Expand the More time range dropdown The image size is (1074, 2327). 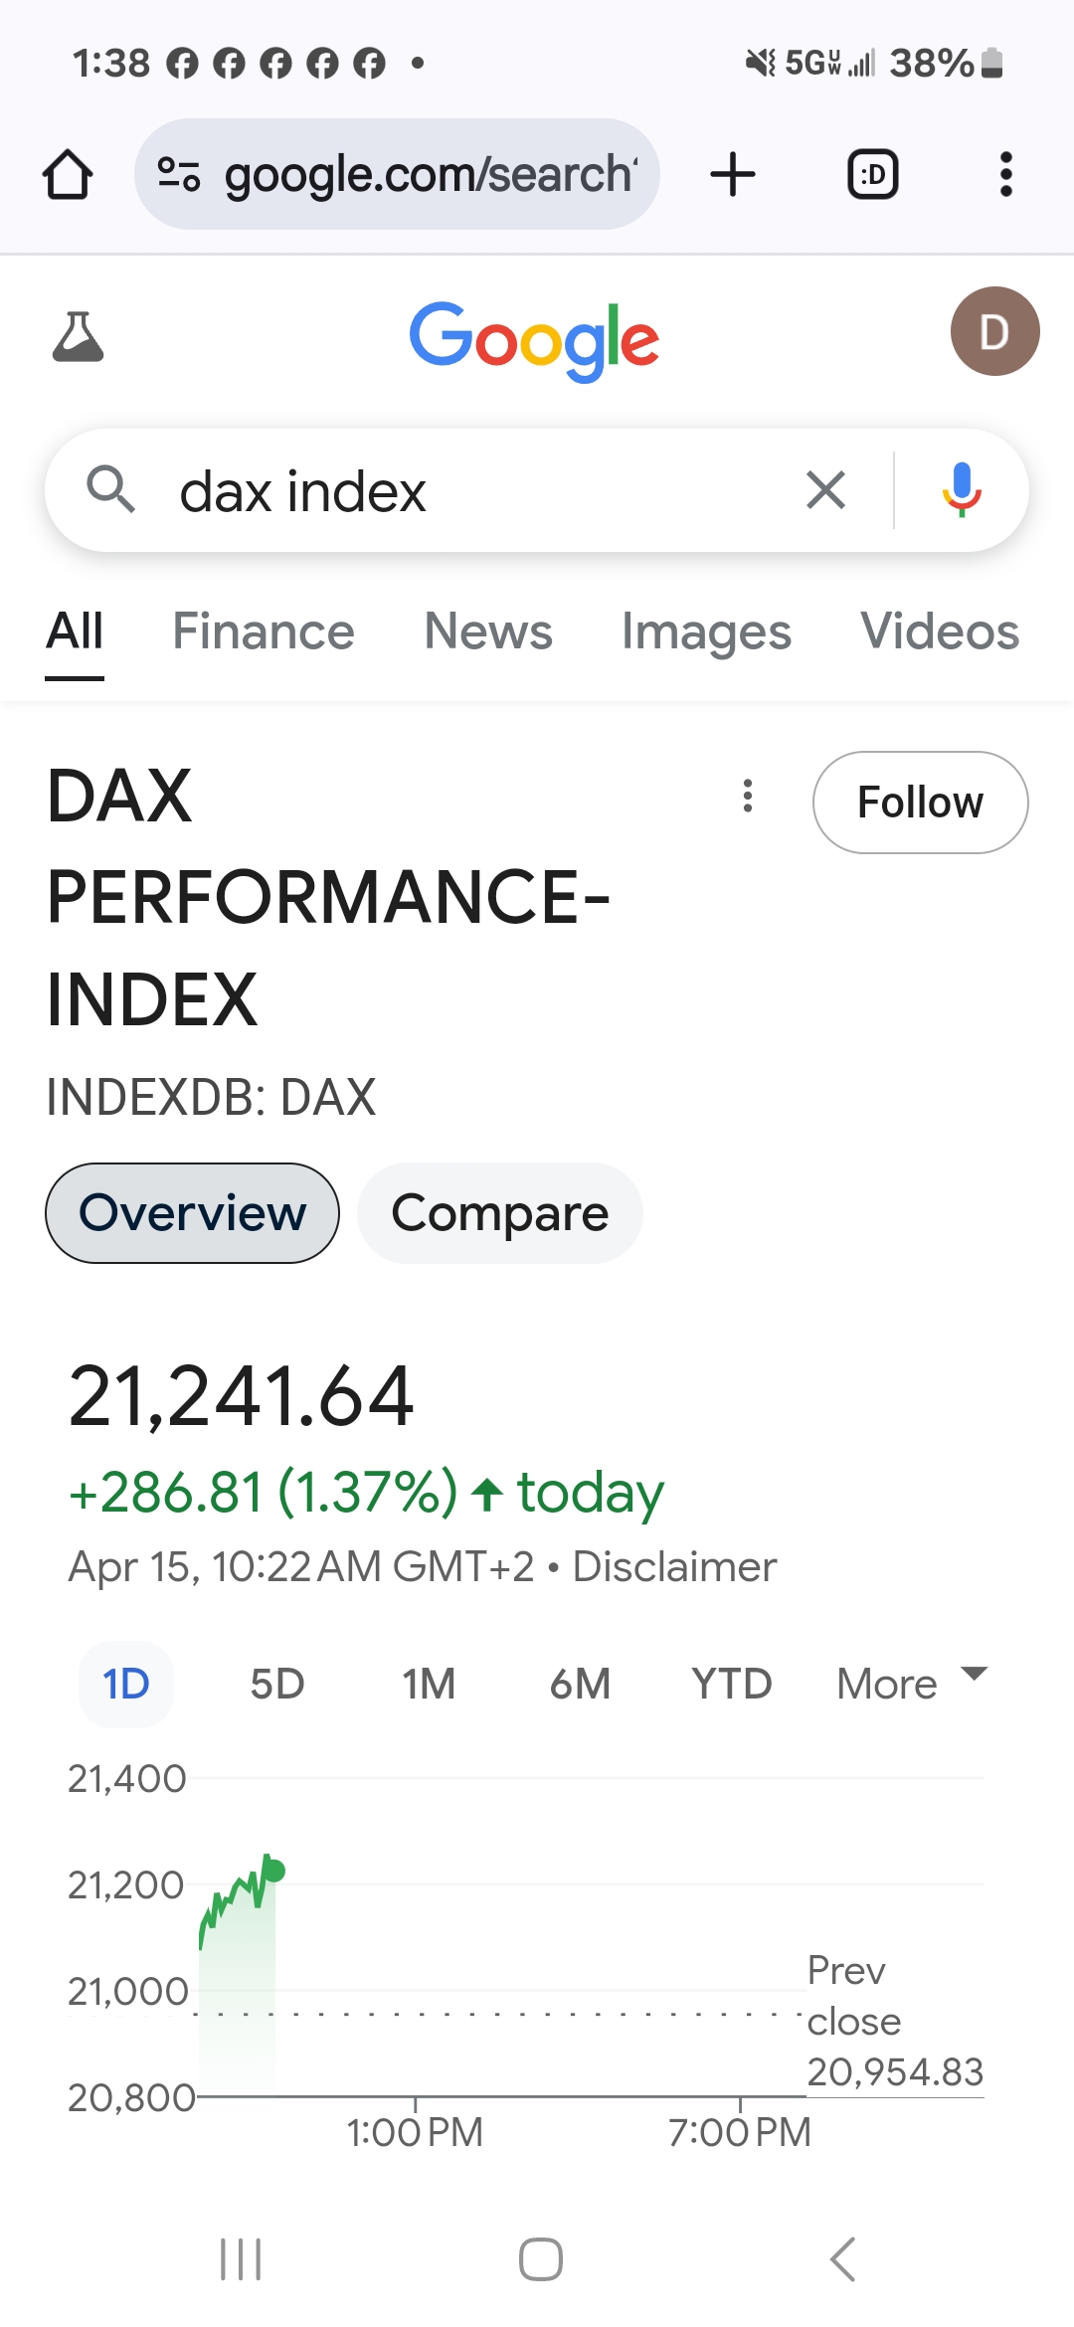[911, 1684]
